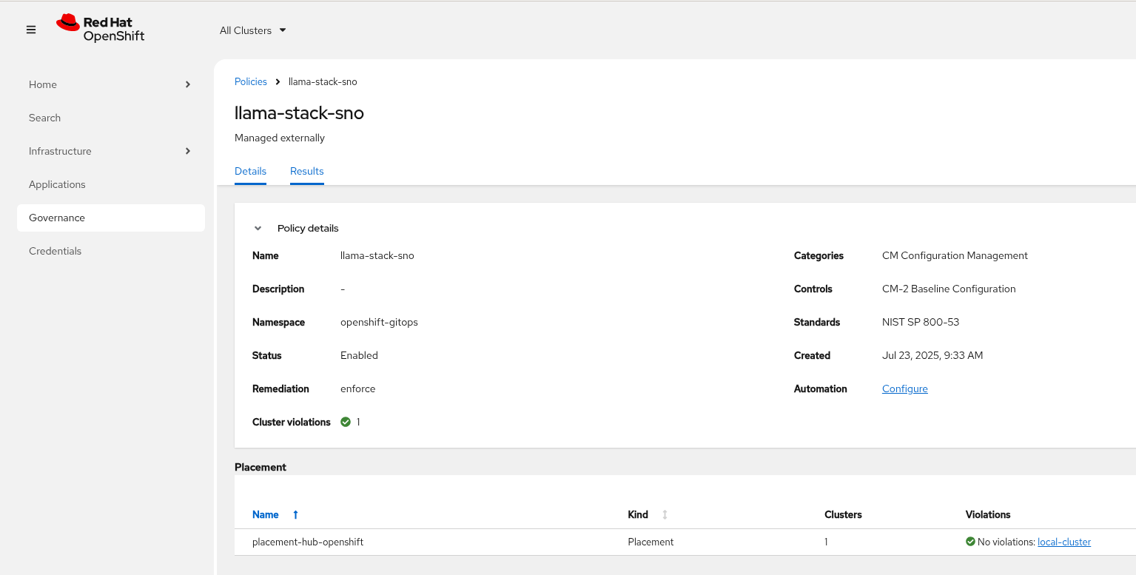
Task: Switch to the Details tab
Action: pyautogui.click(x=250, y=171)
